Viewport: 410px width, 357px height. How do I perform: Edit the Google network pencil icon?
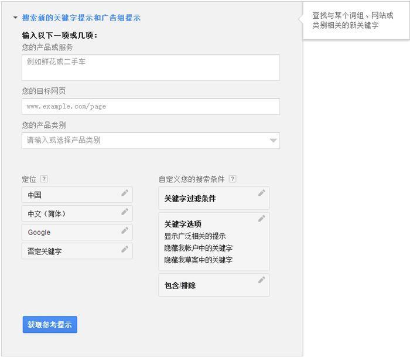point(125,230)
